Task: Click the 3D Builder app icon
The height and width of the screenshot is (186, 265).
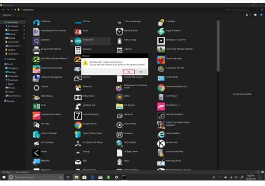Action: [36, 23]
